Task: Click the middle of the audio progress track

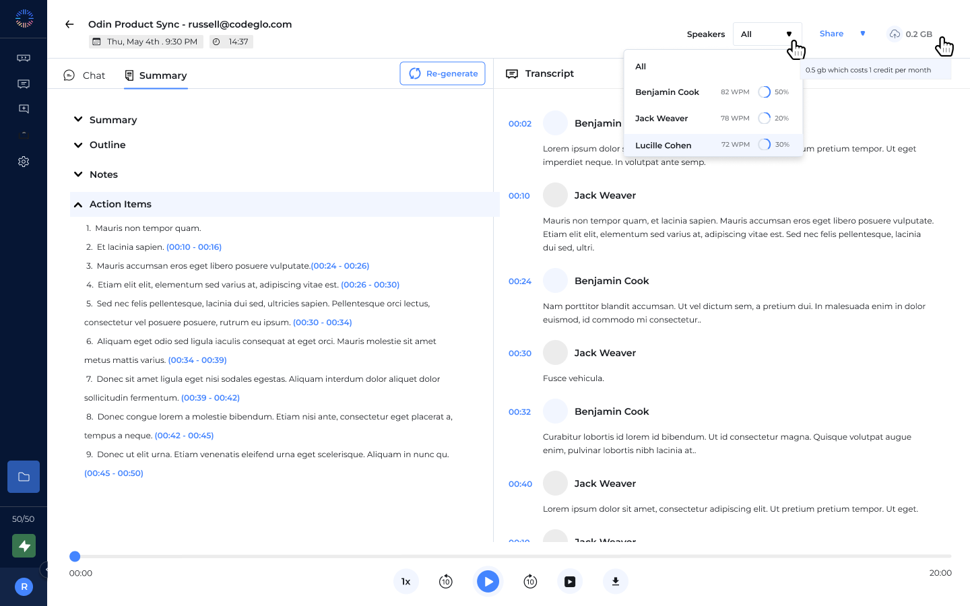Action: 510,556
